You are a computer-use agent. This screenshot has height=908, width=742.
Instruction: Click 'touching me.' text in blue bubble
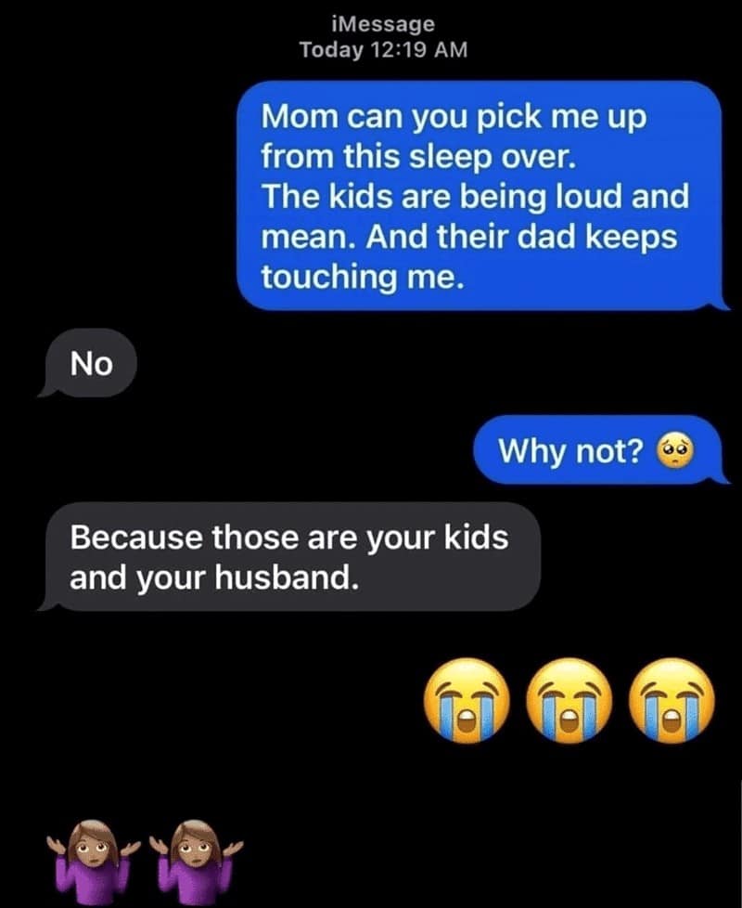click(363, 277)
